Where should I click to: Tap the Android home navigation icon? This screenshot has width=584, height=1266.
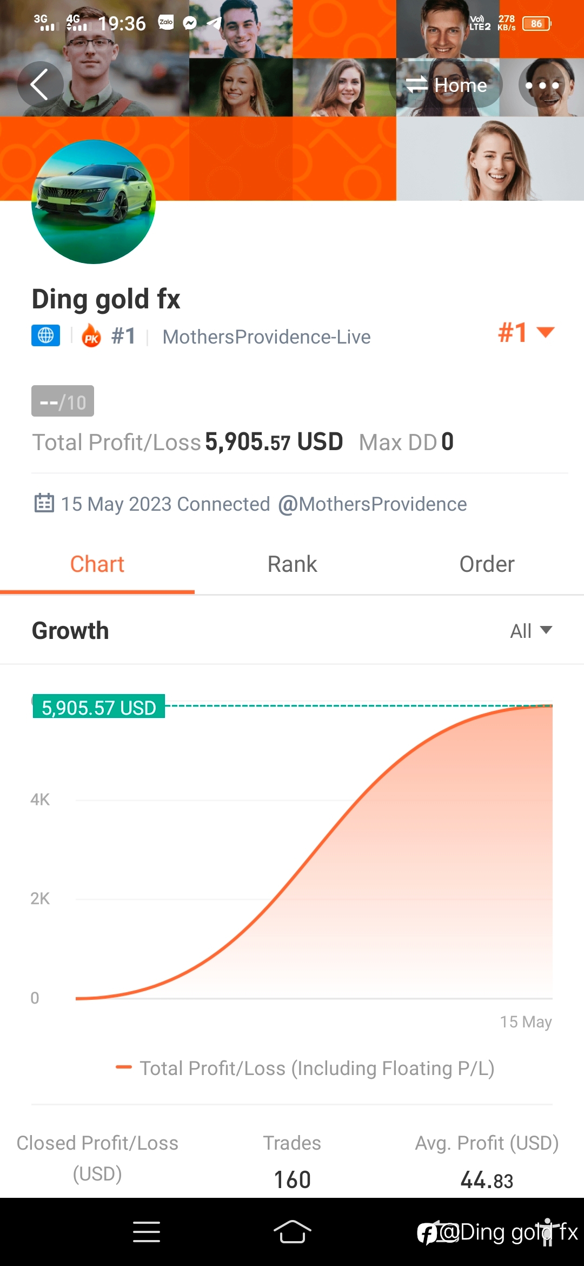point(293,1232)
